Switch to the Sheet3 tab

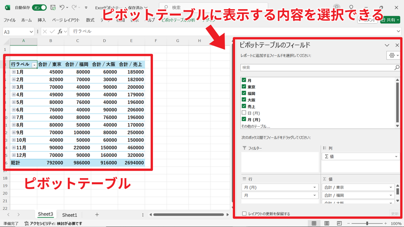tap(45, 214)
